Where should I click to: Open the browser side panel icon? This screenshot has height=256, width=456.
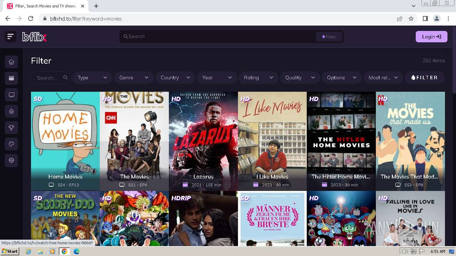coord(425,18)
